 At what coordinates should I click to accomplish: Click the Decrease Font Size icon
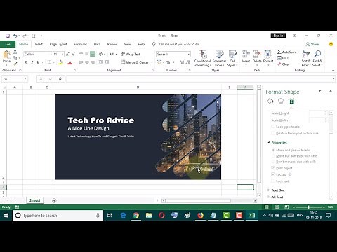point(73,54)
